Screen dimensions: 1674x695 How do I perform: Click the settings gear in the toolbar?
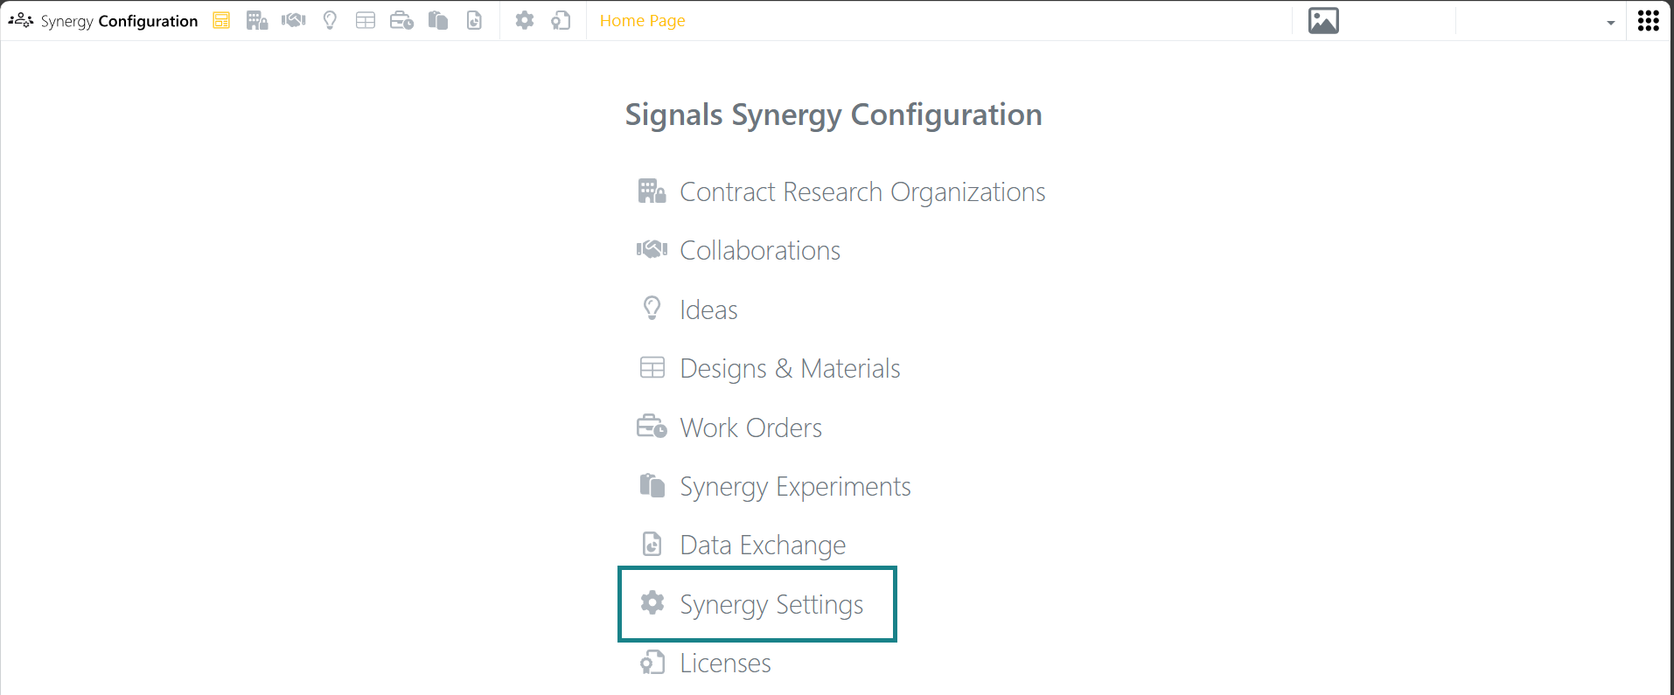(x=525, y=20)
